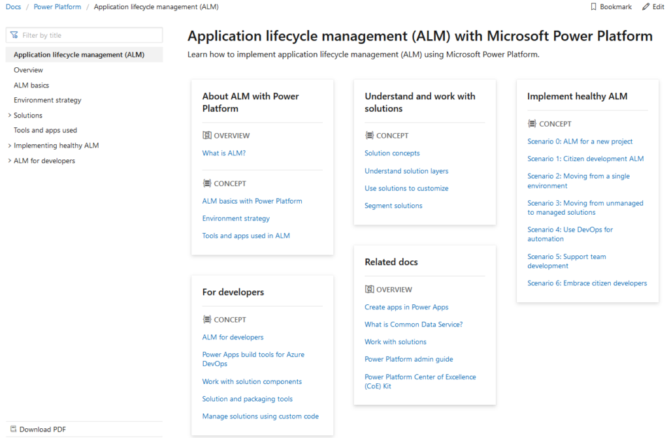Click the filter icon in the search box
Viewport: 669px width, 438px height.
[x=14, y=35]
